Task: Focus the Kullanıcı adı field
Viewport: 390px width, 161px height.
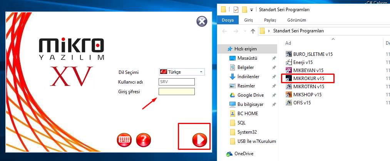Action: pyautogui.click(x=177, y=82)
